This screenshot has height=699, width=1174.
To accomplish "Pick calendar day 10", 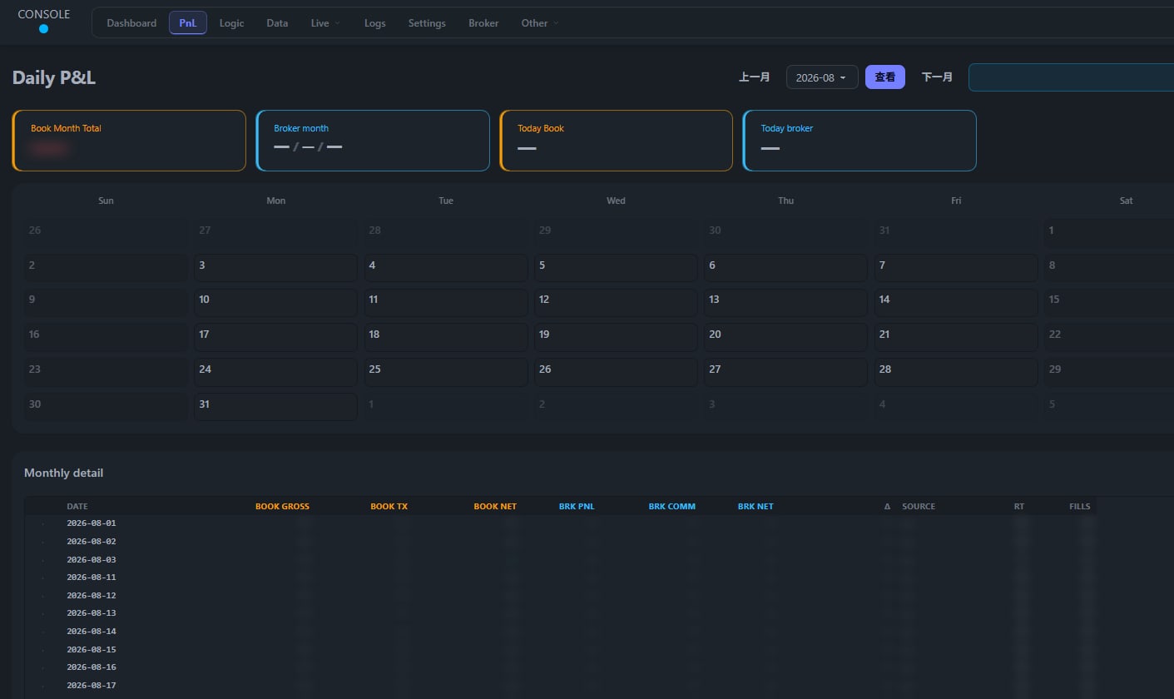I will (x=275, y=302).
